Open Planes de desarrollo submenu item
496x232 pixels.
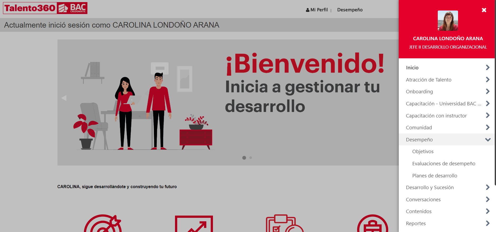pos(435,176)
